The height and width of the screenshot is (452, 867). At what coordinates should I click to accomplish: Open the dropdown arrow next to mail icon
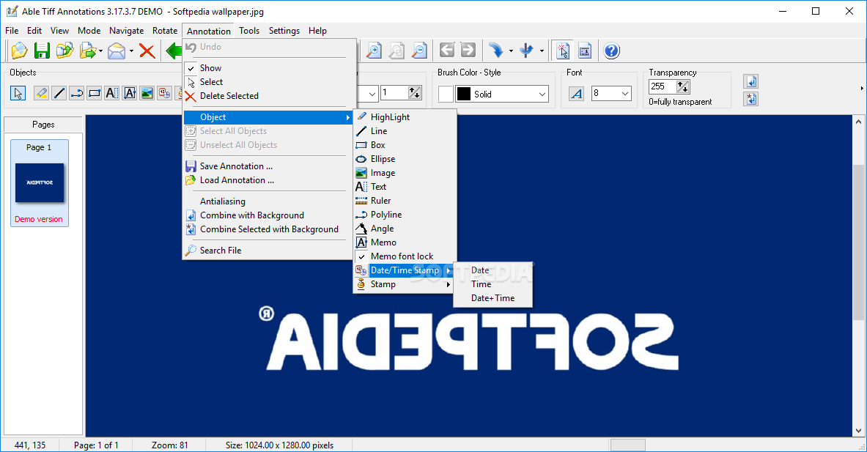(x=132, y=51)
